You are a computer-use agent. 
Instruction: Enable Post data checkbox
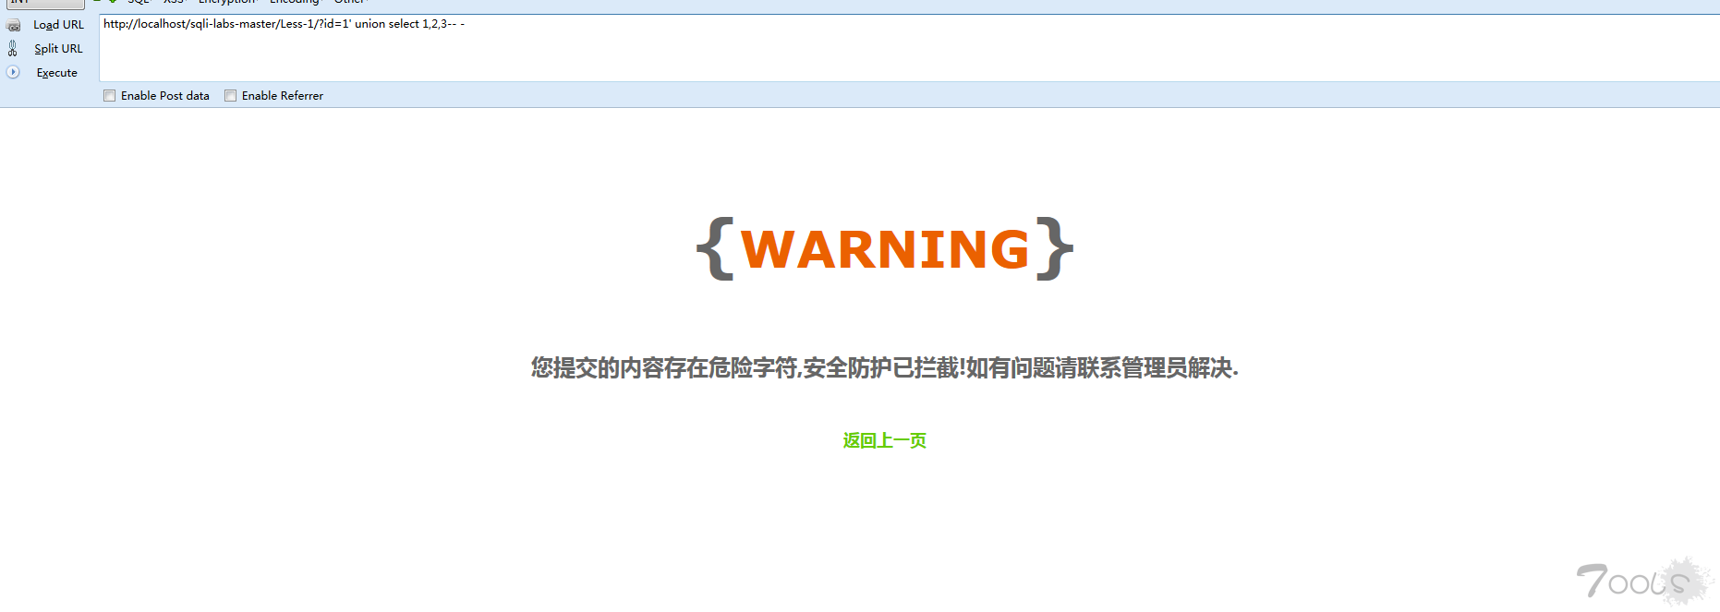pos(110,96)
